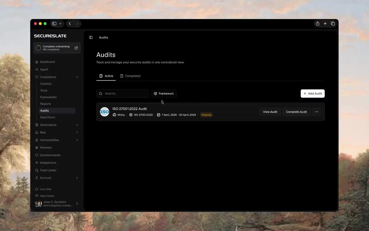
Task: Click the Integrations plug icon
Action: click(37, 163)
